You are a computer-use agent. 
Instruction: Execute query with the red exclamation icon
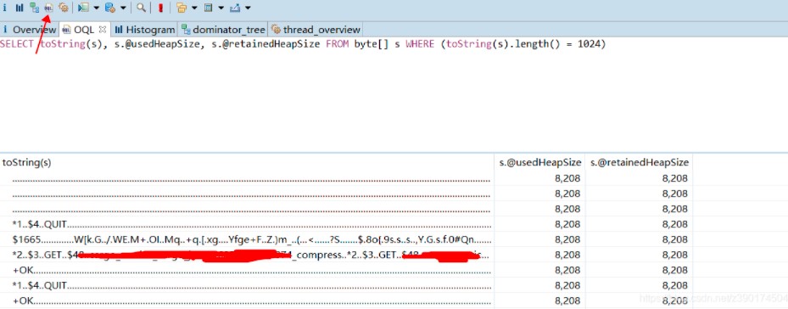[160, 8]
